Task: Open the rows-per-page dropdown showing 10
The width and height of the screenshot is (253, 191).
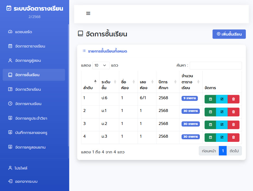Action: point(101,65)
